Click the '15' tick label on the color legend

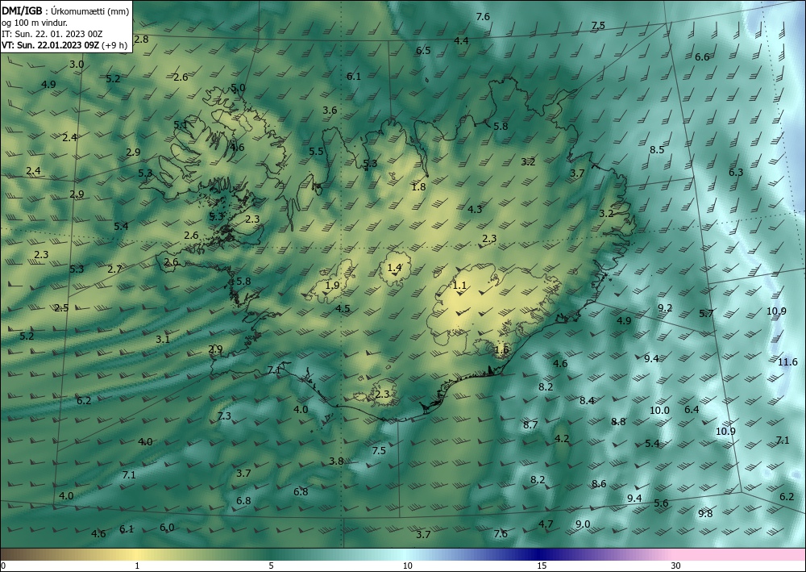(x=542, y=566)
